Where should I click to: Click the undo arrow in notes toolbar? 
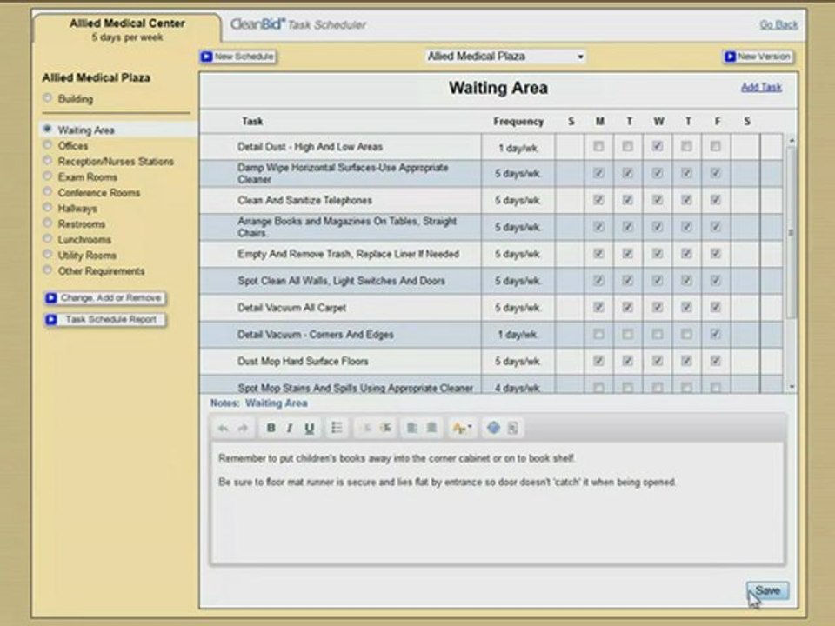224,428
